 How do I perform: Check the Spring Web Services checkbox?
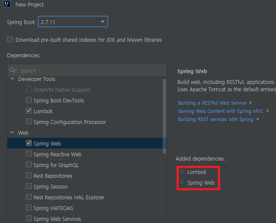[x=29, y=218]
